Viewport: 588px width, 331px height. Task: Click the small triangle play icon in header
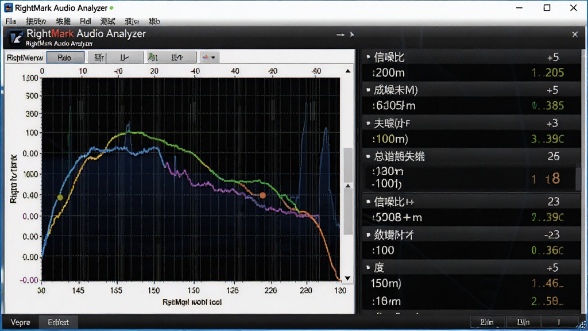point(352,34)
